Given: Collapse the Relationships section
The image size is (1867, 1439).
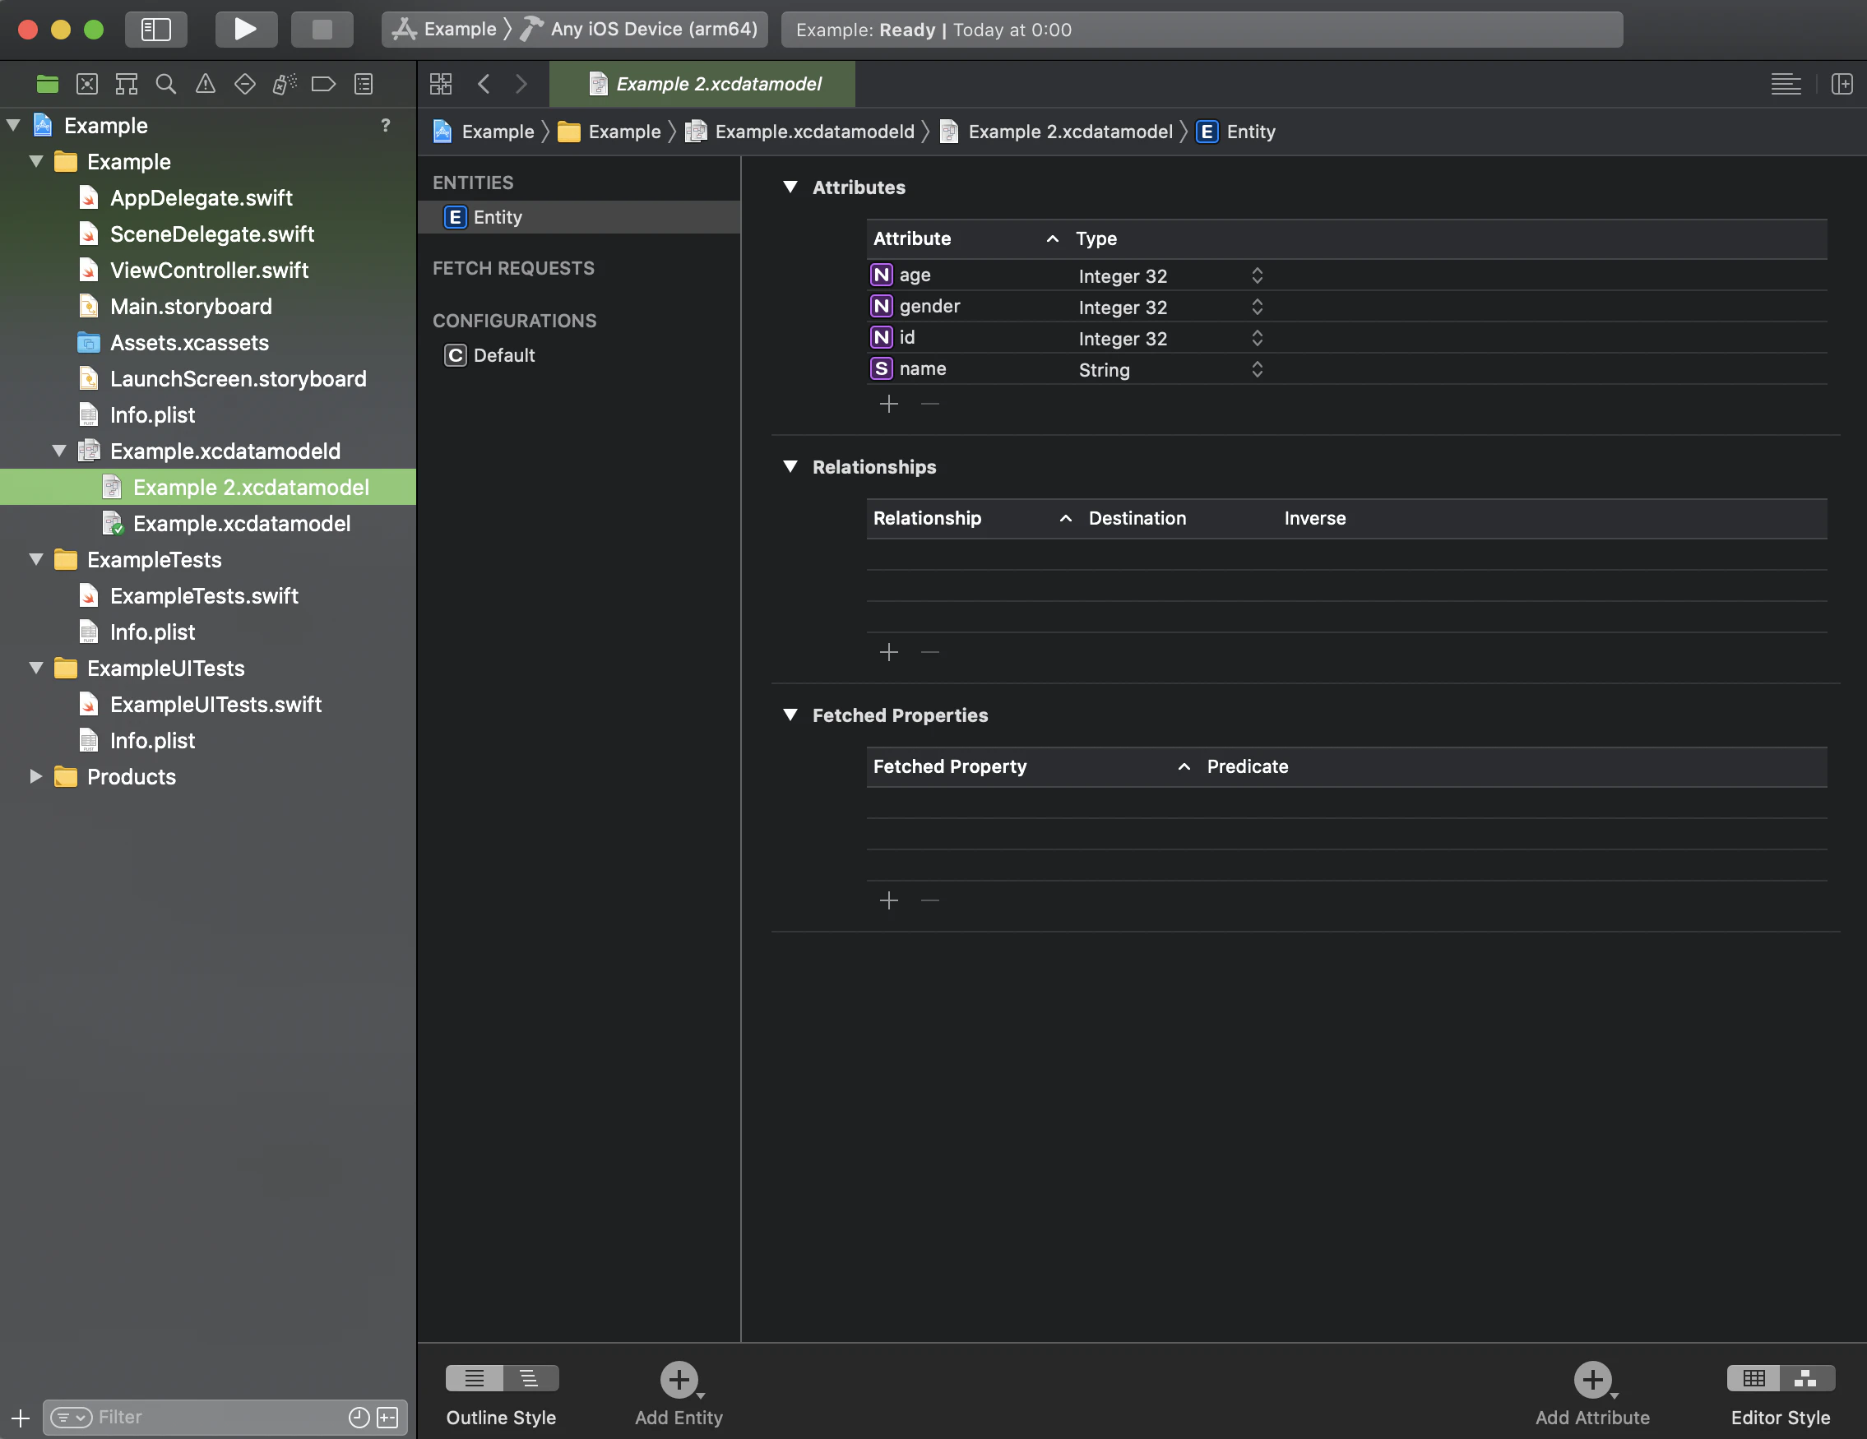Looking at the screenshot, I should point(790,466).
